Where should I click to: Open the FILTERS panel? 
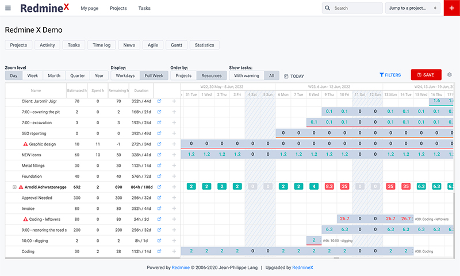(x=390, y=75)
